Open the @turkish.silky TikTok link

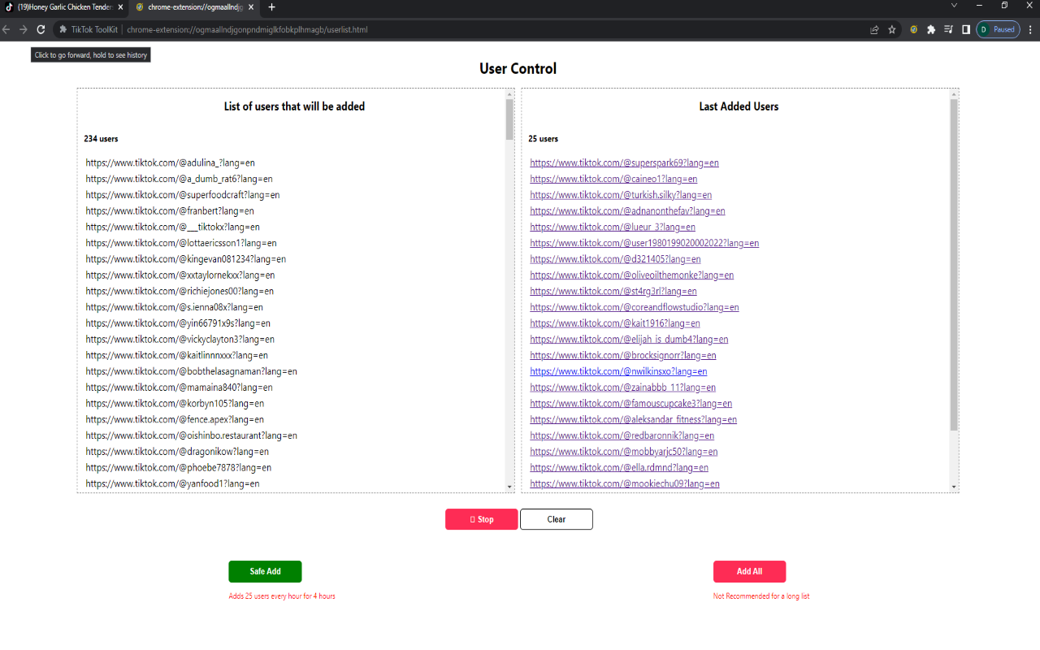pyautogui.click(x=621, y=195)
